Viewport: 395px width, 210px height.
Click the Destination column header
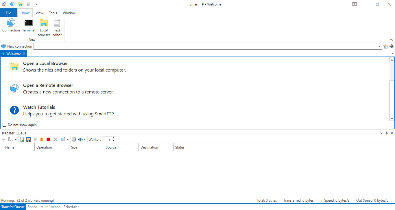point(156,147)
